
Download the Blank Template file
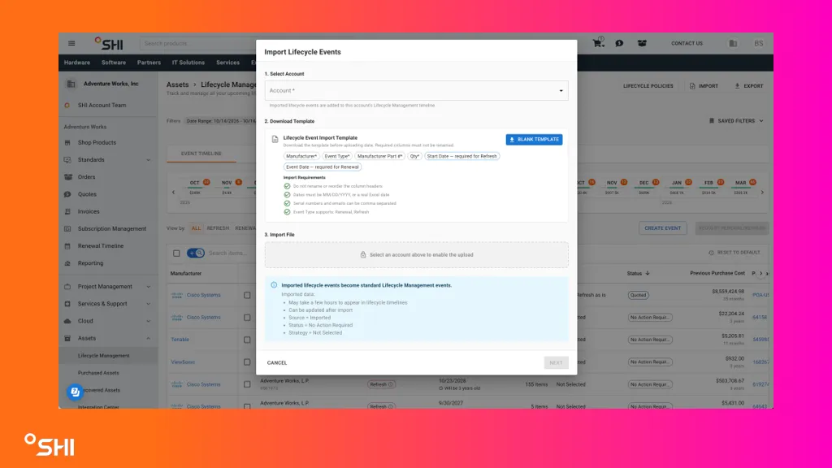point(534,140)
